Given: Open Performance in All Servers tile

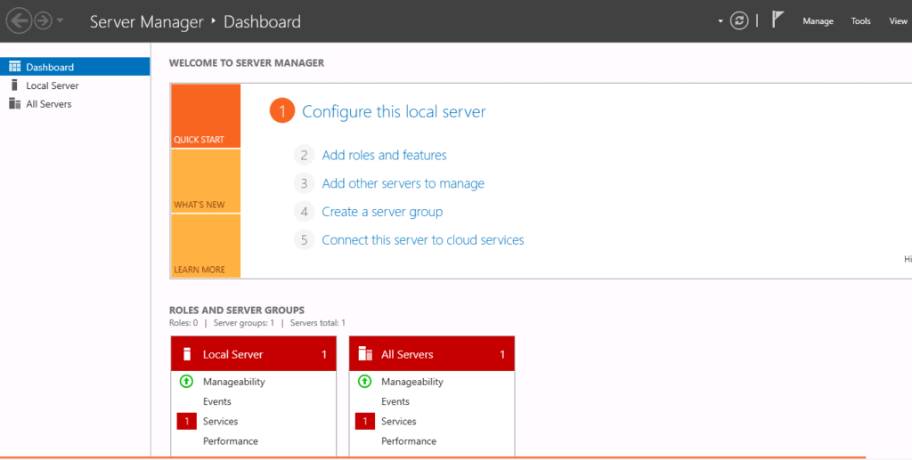Looking at the screenshot, I should point(409,440).
